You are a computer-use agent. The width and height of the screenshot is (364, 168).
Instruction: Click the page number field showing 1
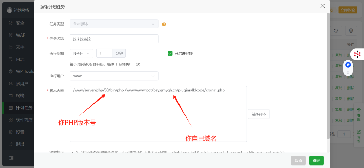click(344, 134)
